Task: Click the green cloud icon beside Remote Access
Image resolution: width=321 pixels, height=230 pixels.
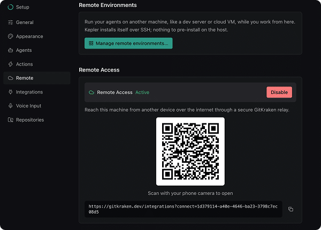Action: point(91,92)
